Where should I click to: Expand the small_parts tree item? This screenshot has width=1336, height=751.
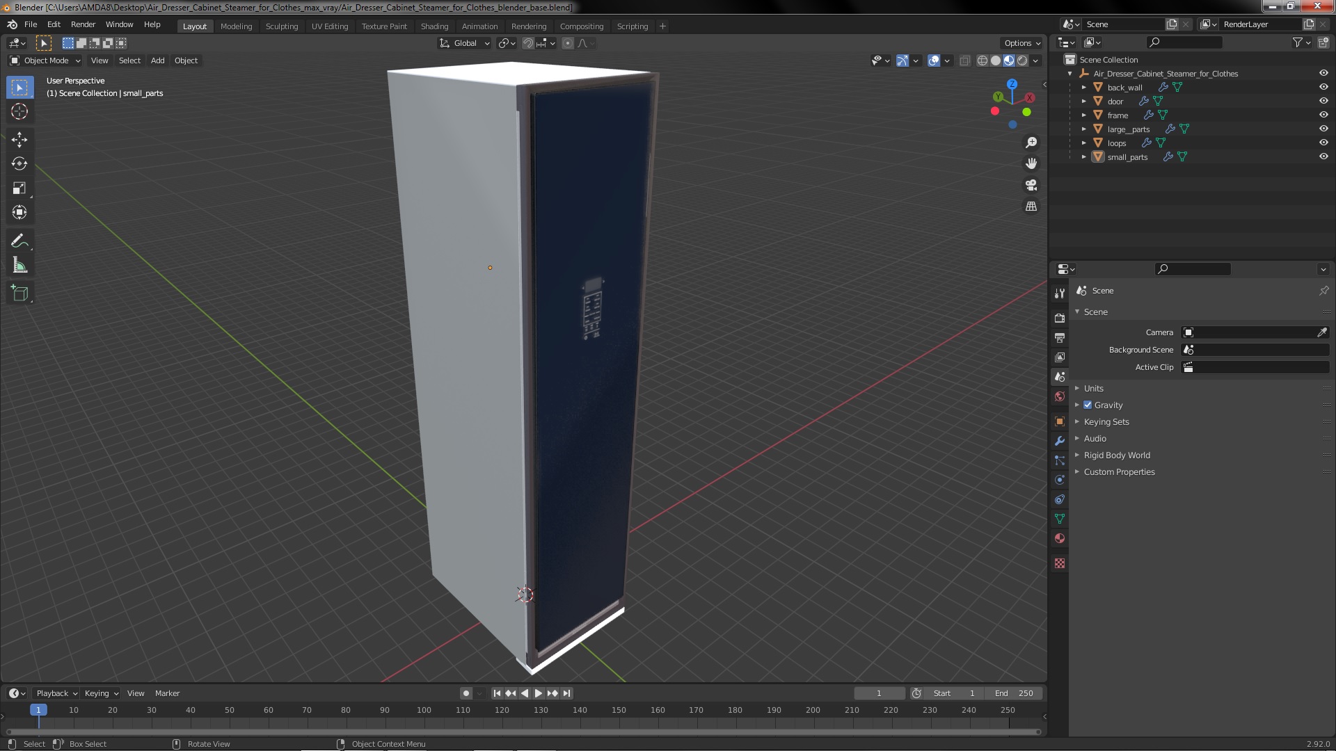click(1083, 156)
